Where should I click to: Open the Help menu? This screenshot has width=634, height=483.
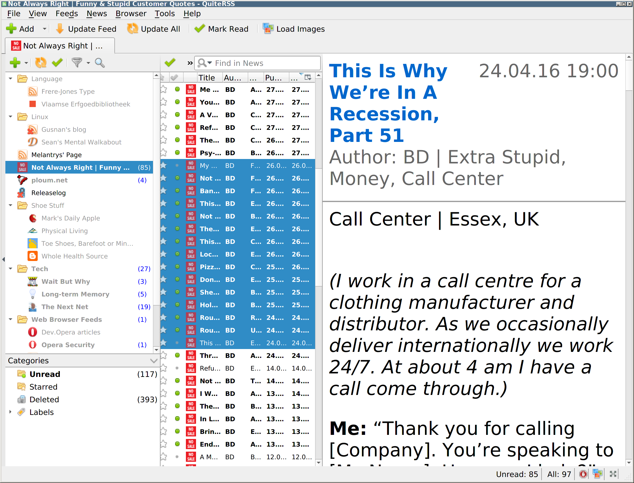tap(192, 14)
